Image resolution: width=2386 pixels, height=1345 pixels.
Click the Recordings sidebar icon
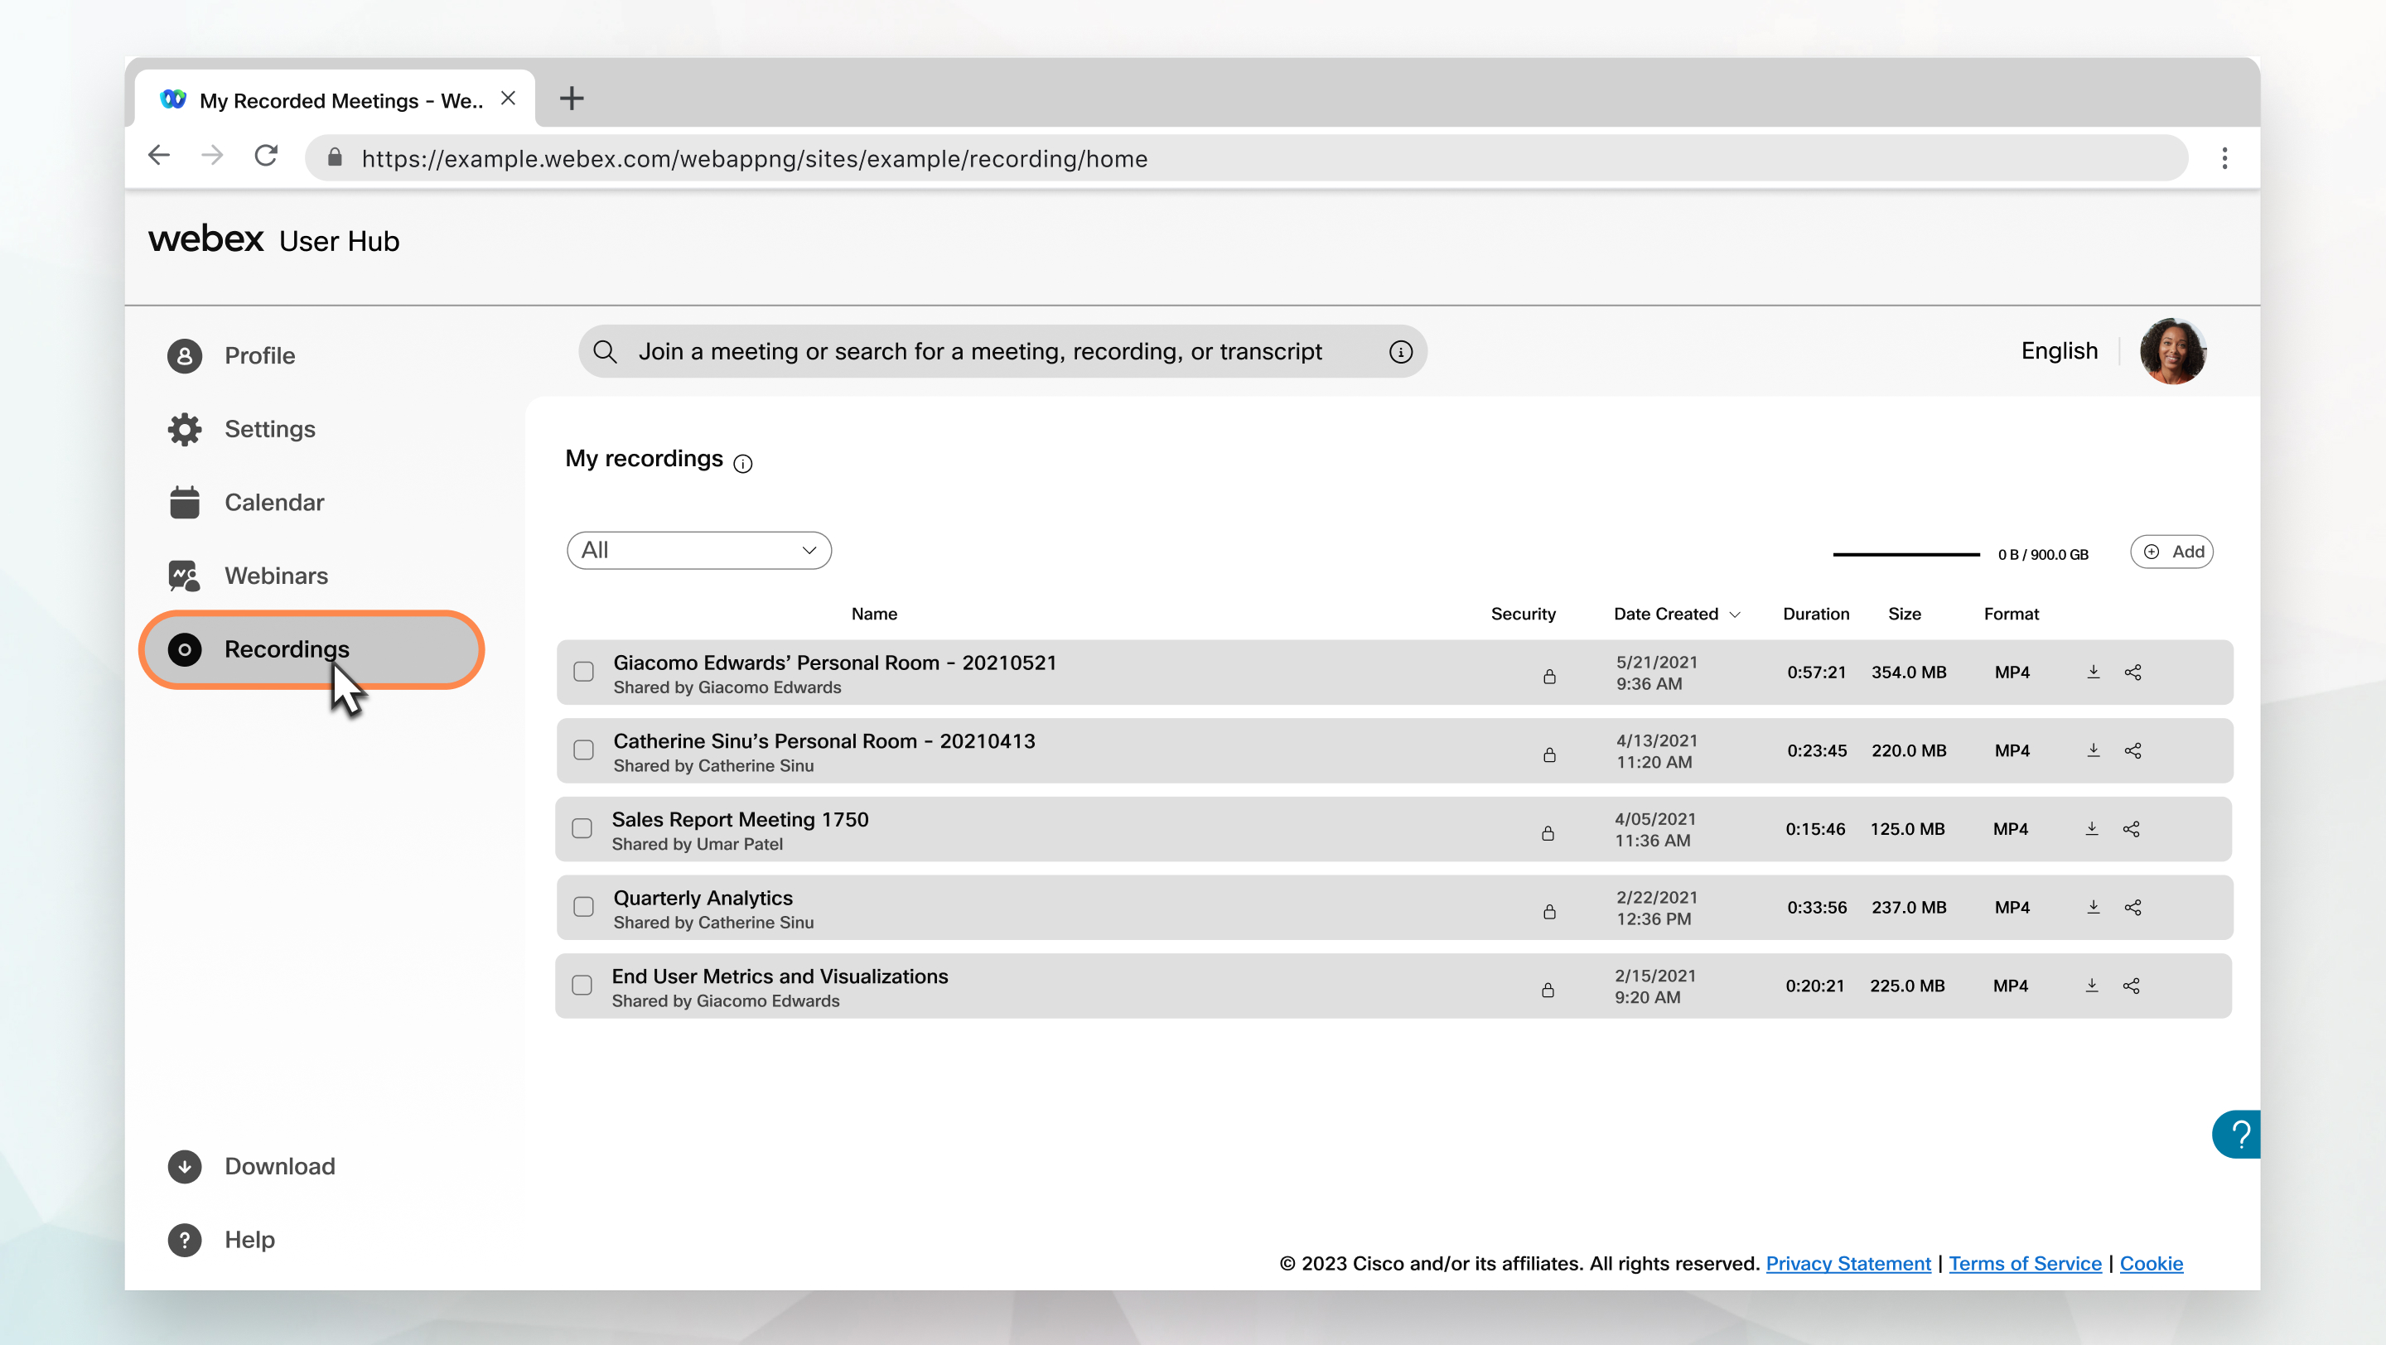tap(184, 648)
